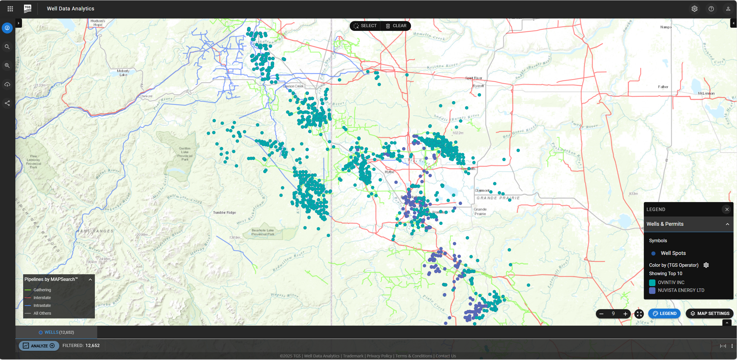The height and width of the screenshot is (360, 737).
Task: Open the help question mark icon
Action: coord(711,9)
